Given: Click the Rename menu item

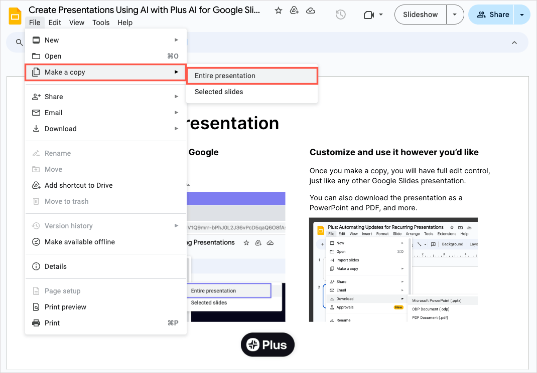Looking at the screenshot, I should point(106,153).
